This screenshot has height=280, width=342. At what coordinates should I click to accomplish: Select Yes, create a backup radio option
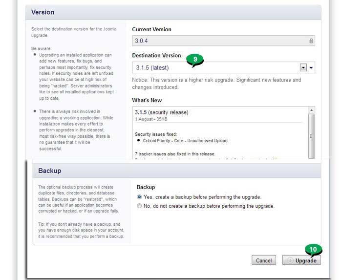(139, 197)
